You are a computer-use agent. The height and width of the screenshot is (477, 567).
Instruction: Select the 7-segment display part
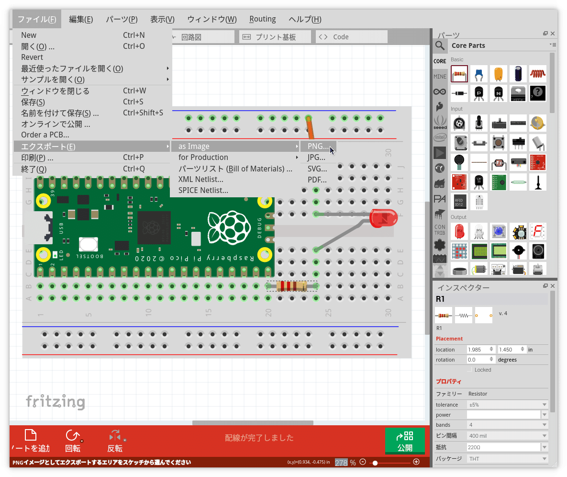(538, 232)
